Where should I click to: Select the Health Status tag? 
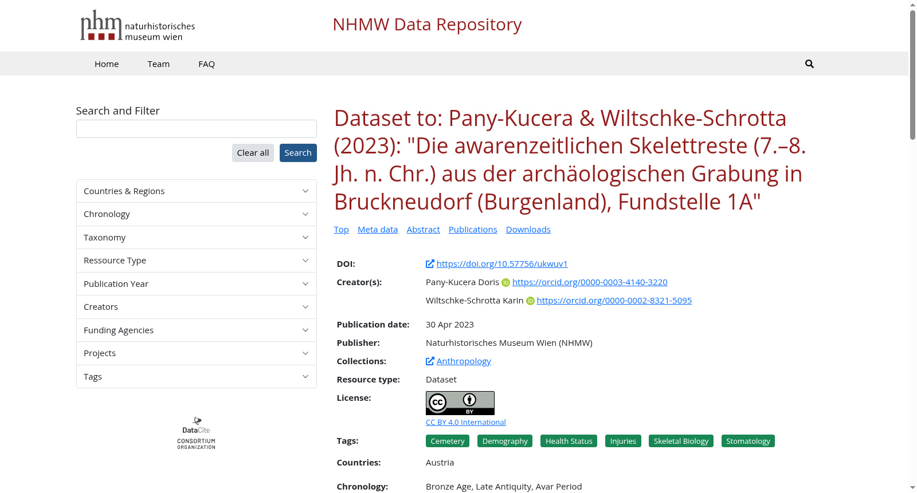click(569, 441)
